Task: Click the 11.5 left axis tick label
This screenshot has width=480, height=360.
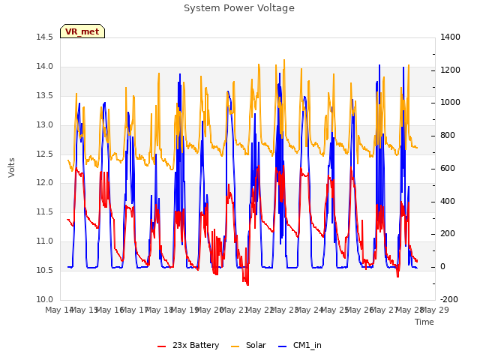Action: pyautogui.click(x=44, y=211)
